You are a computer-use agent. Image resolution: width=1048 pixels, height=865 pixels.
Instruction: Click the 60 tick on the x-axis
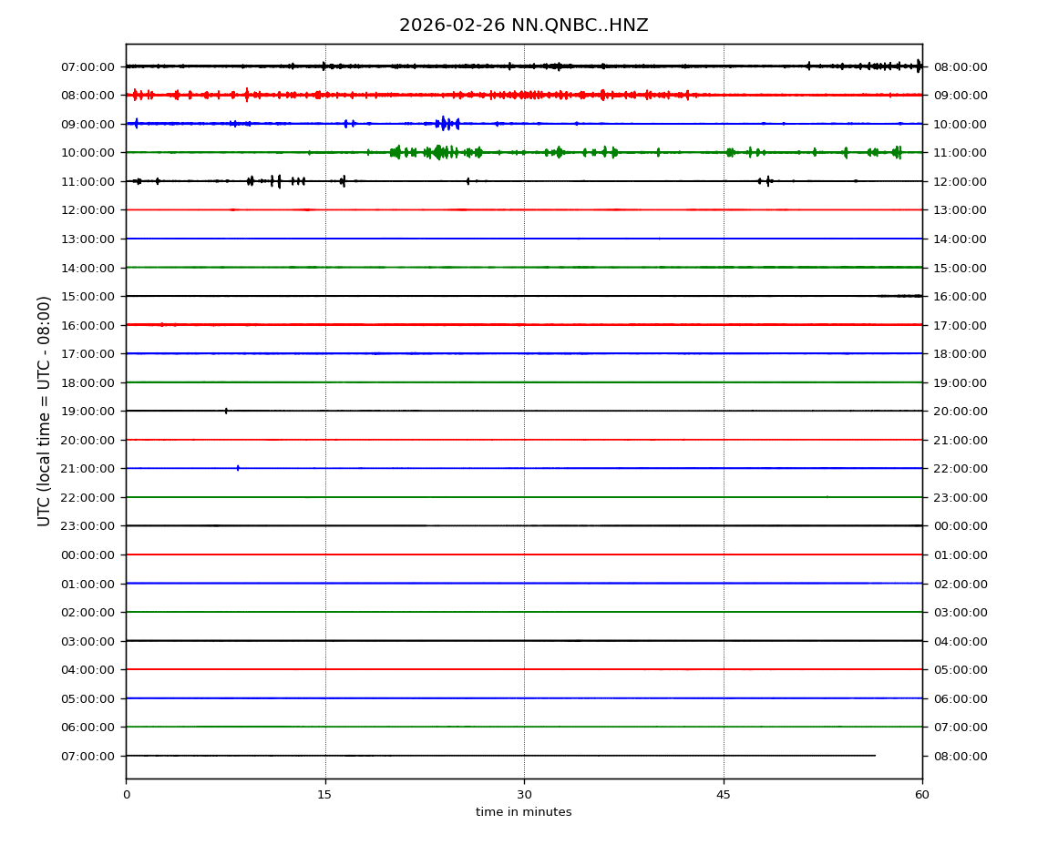(922, 795)
